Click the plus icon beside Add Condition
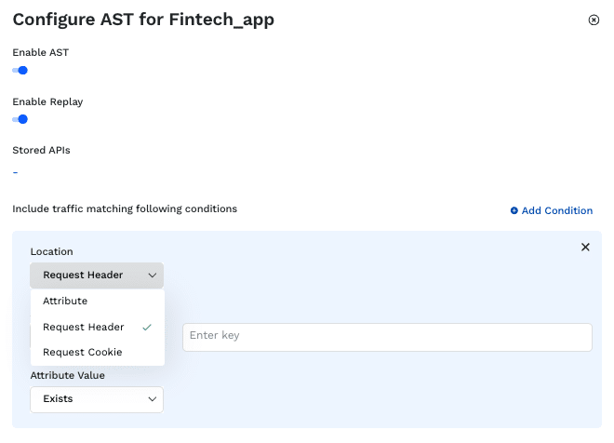 [514, 210]
